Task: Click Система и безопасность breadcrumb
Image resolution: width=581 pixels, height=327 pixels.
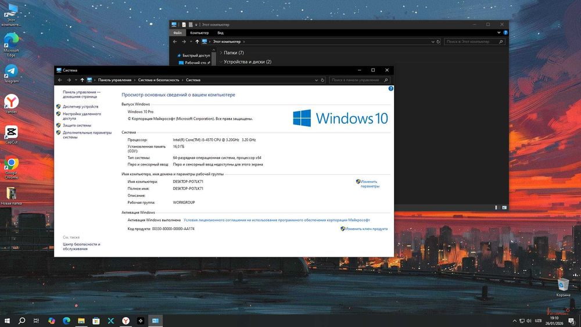Action: 158,80
